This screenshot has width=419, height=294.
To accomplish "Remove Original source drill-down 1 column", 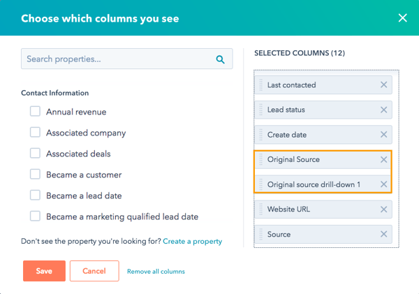I will (383, 184).
